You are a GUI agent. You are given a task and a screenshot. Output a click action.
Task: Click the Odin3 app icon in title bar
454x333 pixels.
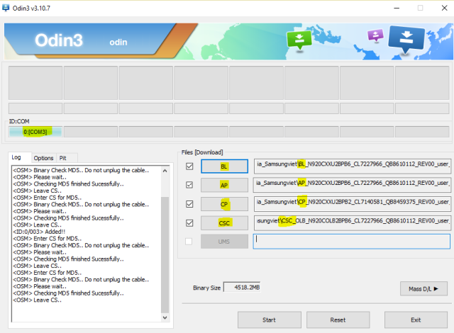tap(6, 8)
